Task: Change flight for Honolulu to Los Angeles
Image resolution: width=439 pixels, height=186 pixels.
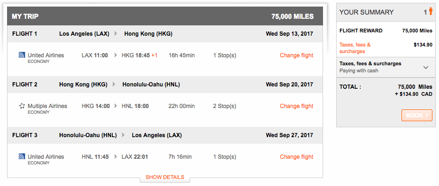Action: 296,157
